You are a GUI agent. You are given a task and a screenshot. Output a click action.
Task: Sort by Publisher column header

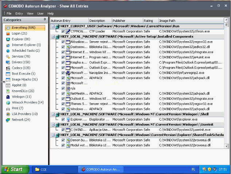128,21
